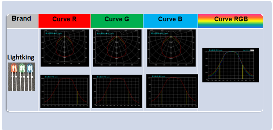Image resolution: width=273 pixels, height=130 pixels.
Task: Open the green polar distribution chart
Action: click(117, 48)
